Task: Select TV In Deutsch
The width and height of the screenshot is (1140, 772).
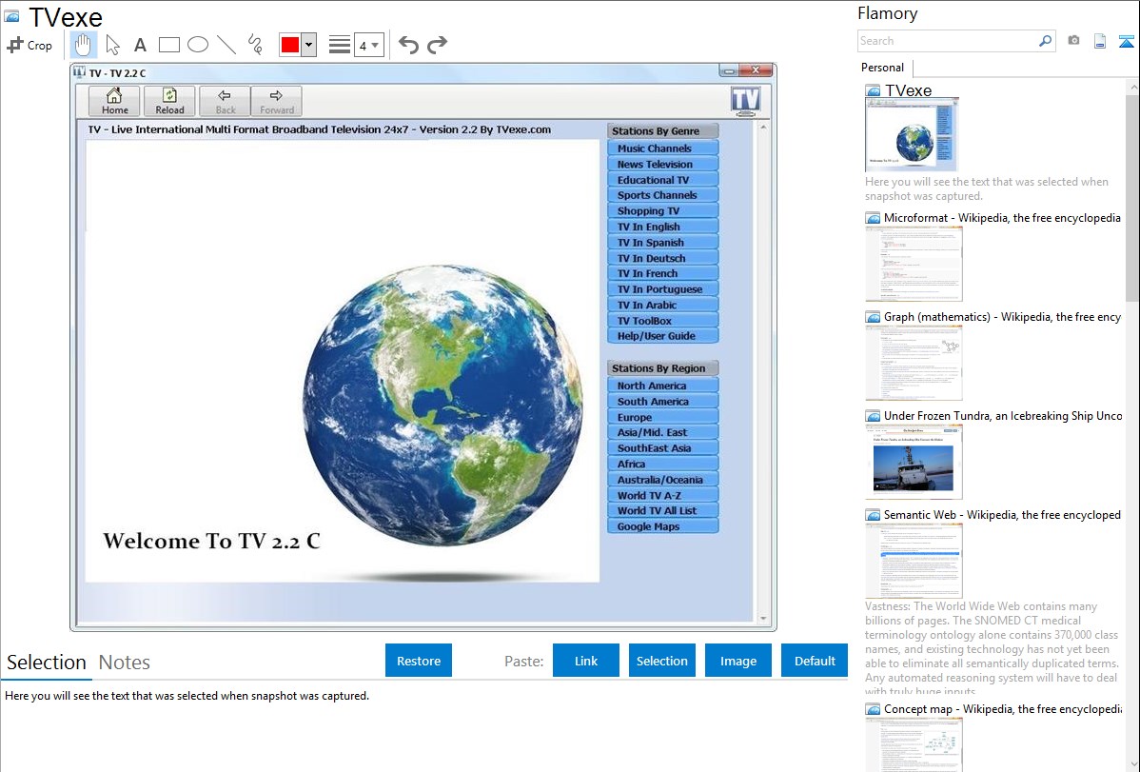Action: coord(662,258)
